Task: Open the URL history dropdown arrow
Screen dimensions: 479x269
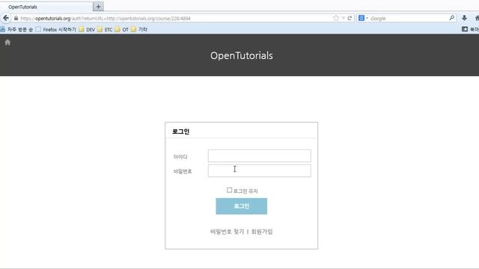Action: click(343, 18)
